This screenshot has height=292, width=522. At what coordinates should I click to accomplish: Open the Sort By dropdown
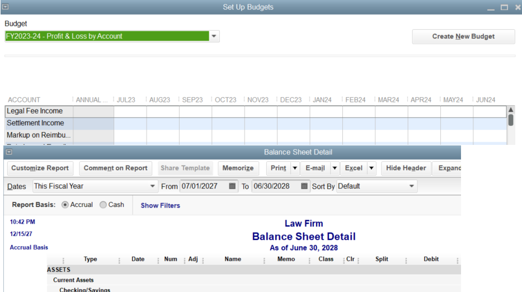click(x=411, y=186)
